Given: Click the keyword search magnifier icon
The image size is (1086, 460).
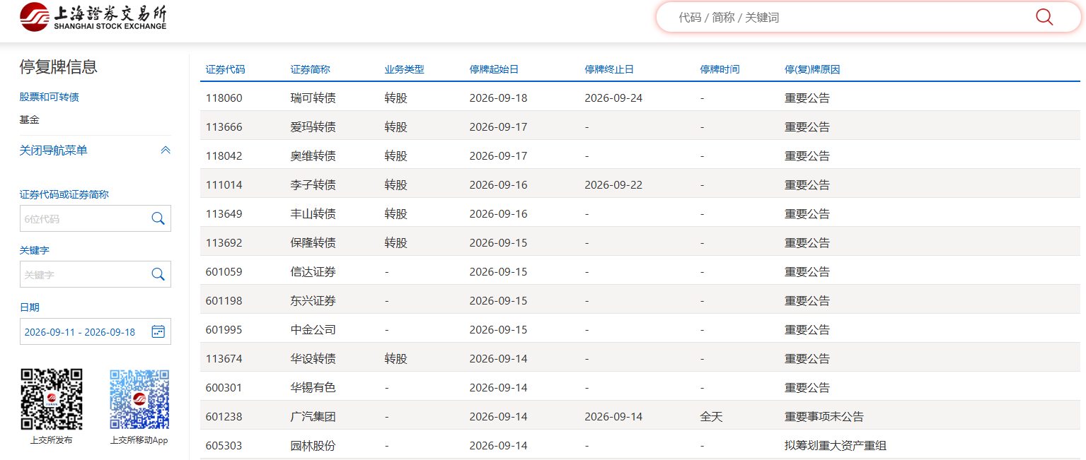Looking at the screenshot, I should click(x=158, y=274).
